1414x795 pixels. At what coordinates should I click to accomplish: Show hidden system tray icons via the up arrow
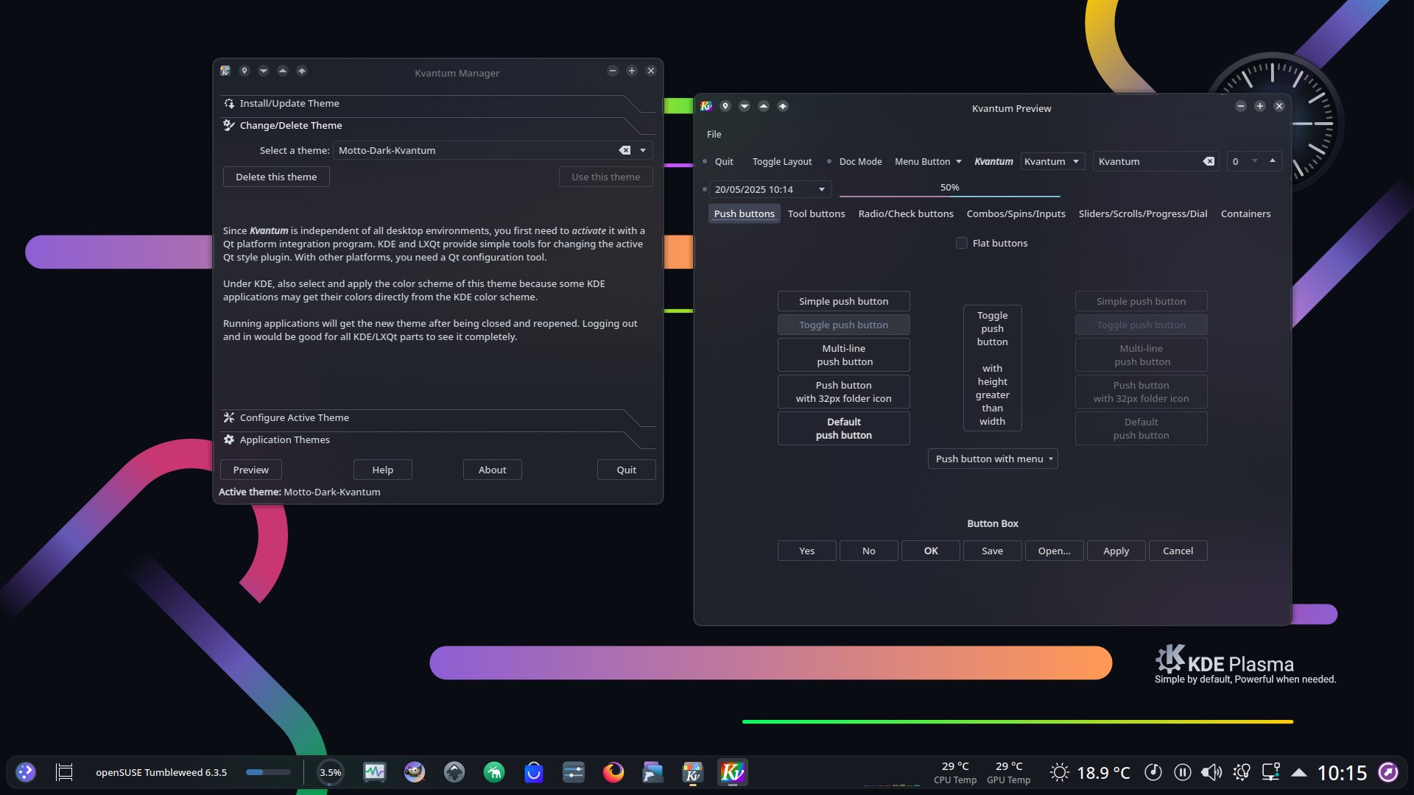pyautogui.click(x=1299, y=772)
